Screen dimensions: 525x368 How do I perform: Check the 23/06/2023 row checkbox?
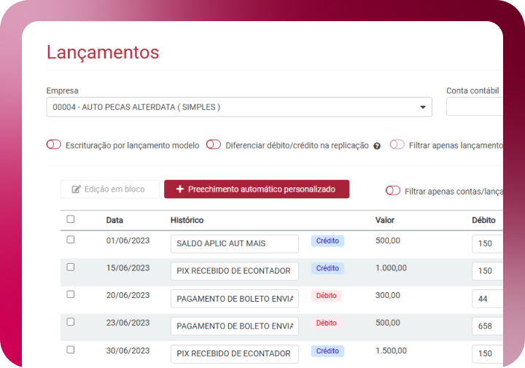(x=70, y=322)
